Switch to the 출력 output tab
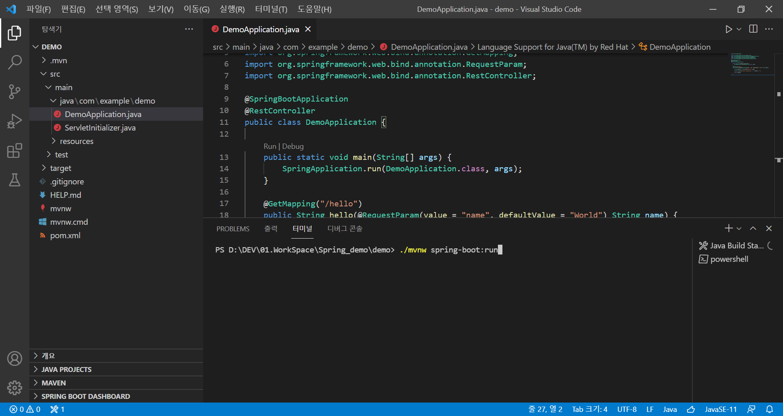Viewport: 783px width, 416px height. tap(271, 229)
